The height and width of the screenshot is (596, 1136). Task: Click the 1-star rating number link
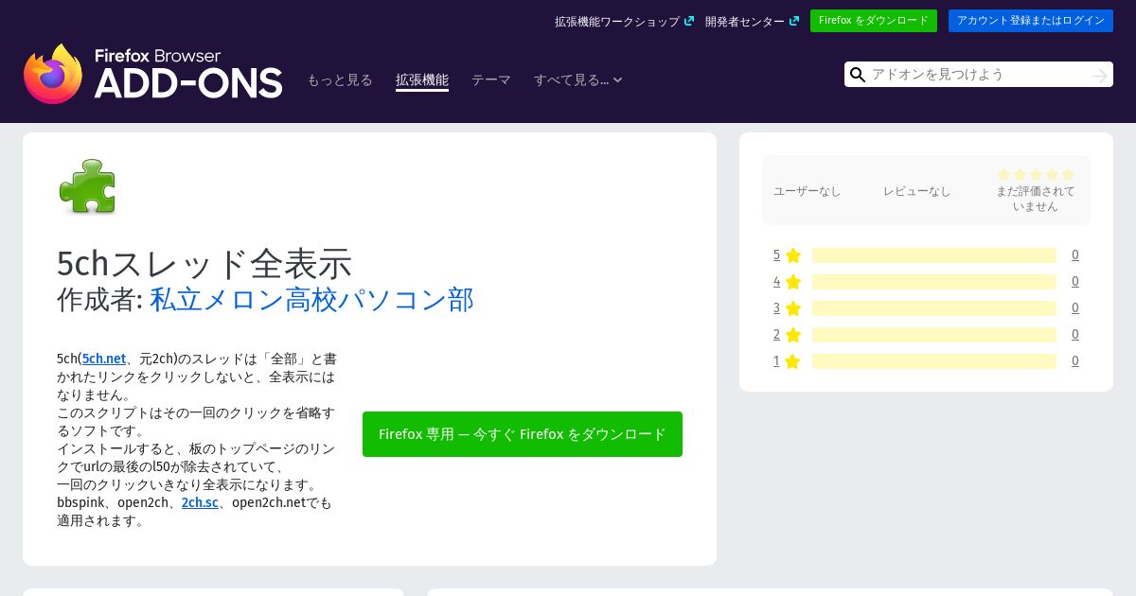click(x=776, y=361)
